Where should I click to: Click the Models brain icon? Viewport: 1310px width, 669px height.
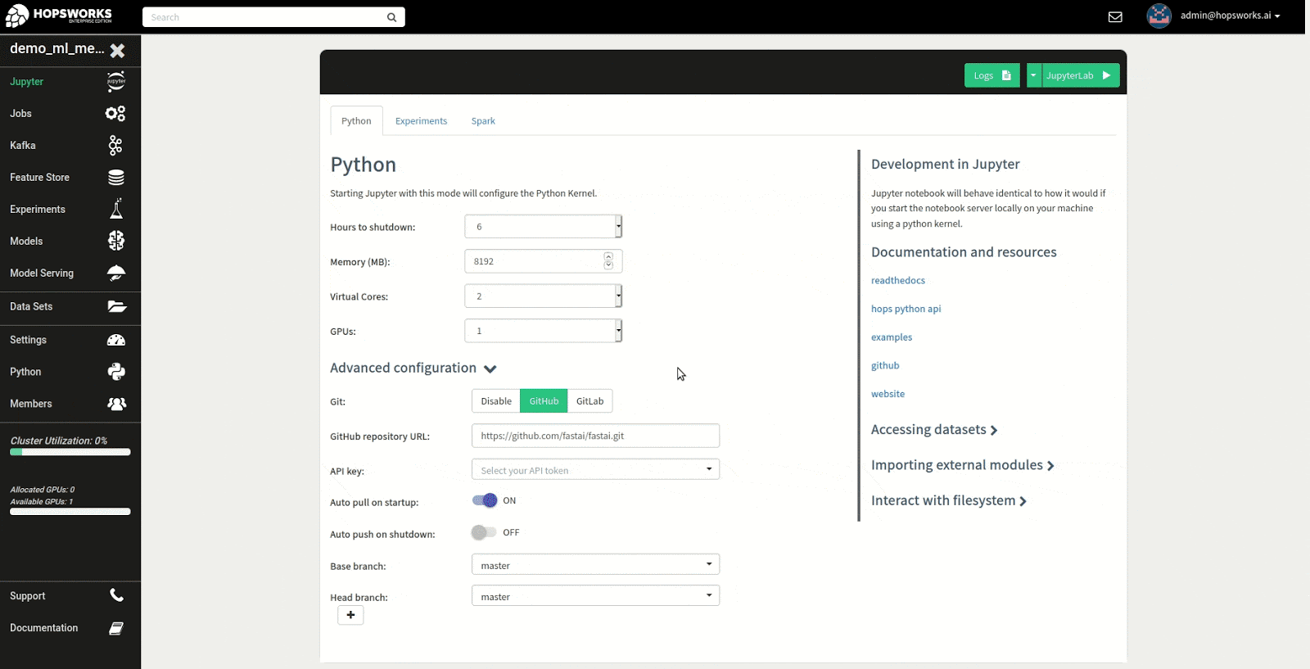coord(115,241)
